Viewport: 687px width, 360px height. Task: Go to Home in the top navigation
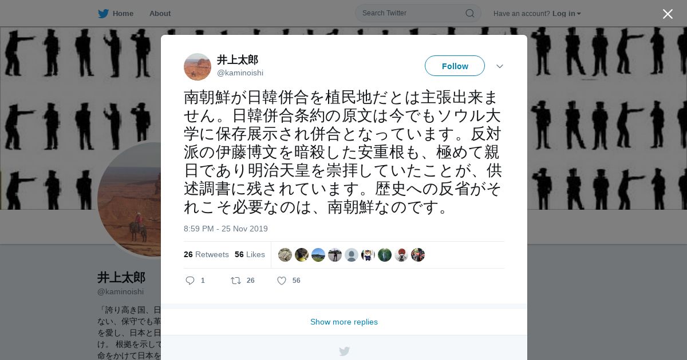pos(123,14)
